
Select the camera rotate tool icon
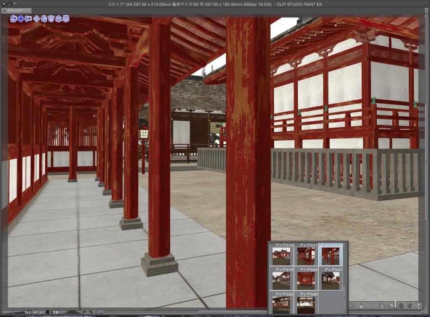click(x=13, y=19)
